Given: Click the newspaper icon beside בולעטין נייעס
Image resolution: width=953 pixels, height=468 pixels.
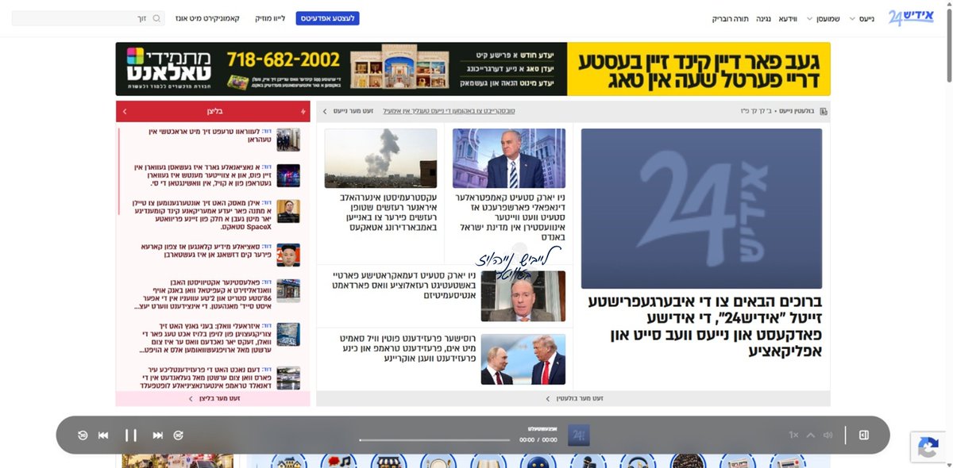Looking at the screenshot, I should pos(824,112).
